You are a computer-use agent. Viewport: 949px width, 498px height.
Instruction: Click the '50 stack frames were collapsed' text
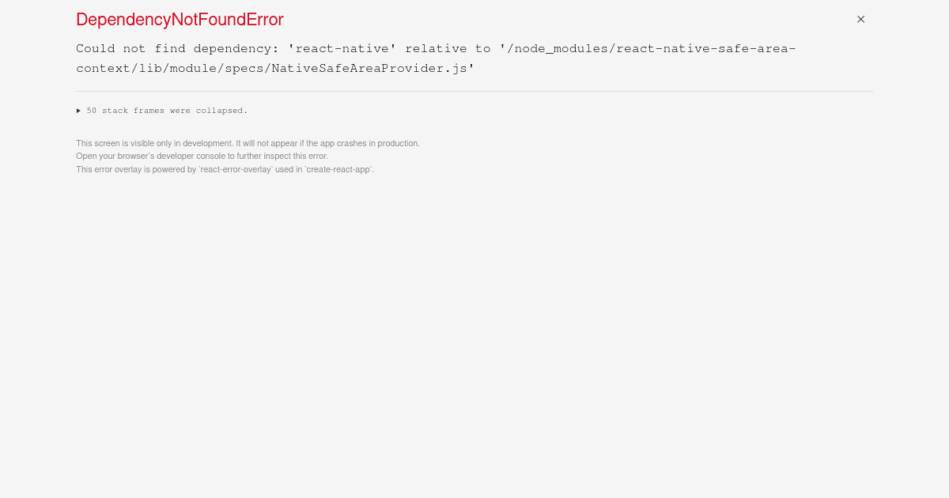click(167, 111)
